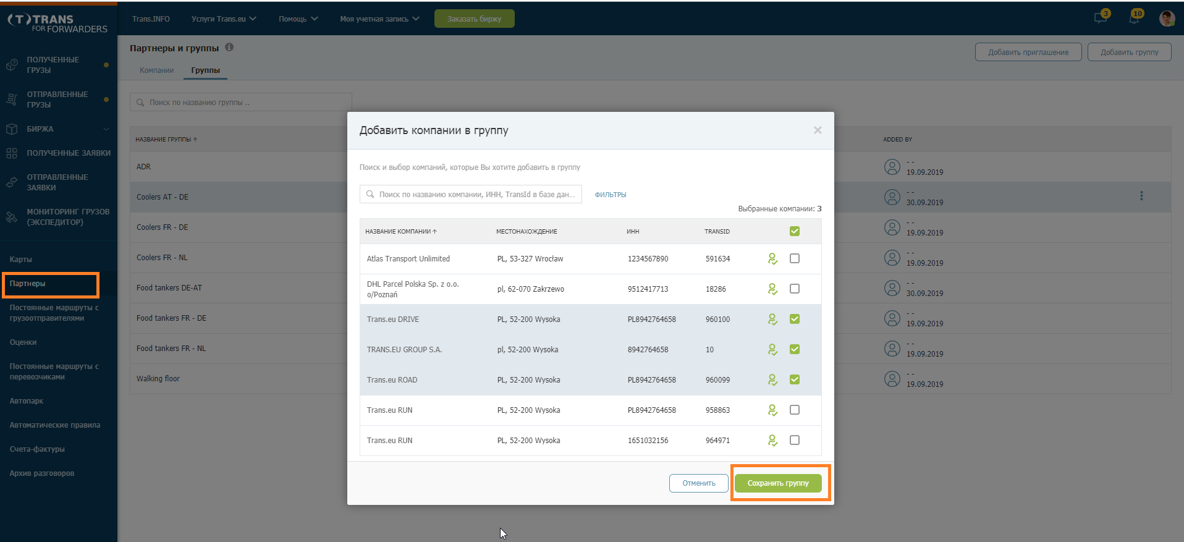Click the Сохранить группу button
This screenshot has height=542, width=1184.
click(x=778, y=483)
